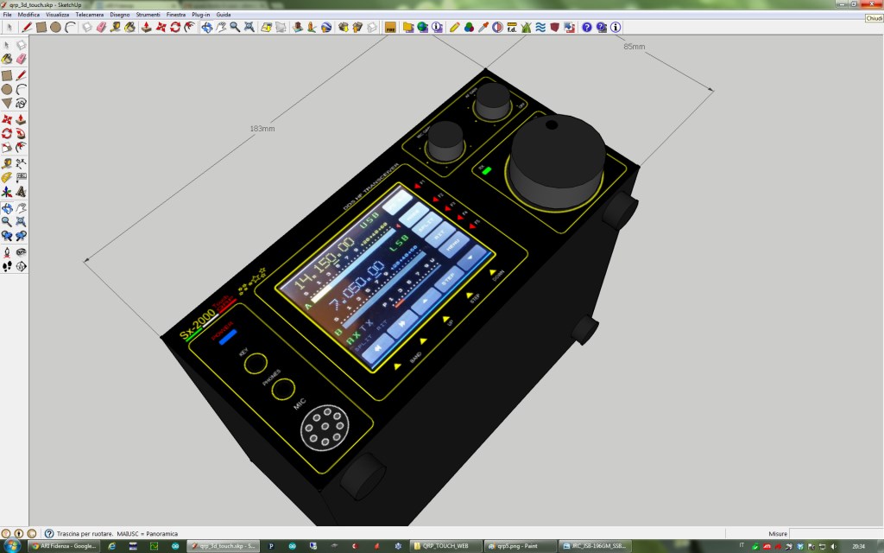Select the Rectangle tool in top toolbar
884x553 pixels.
41,28
